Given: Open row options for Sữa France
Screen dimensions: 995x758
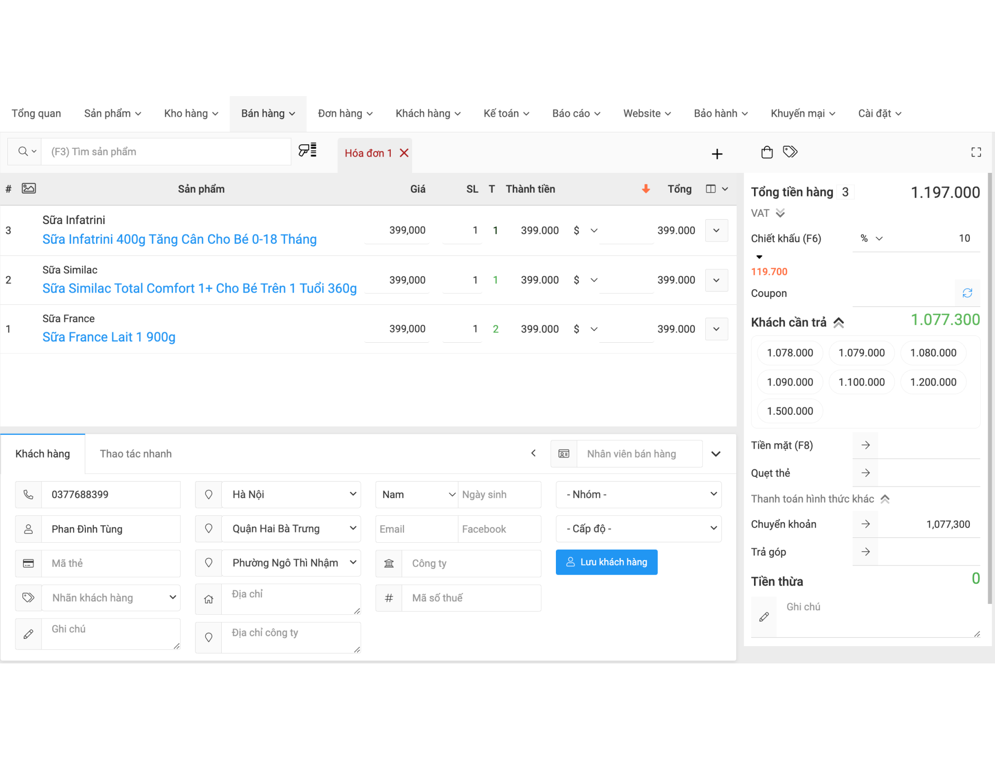Looking at the screenshot, I should pos(717,329).
